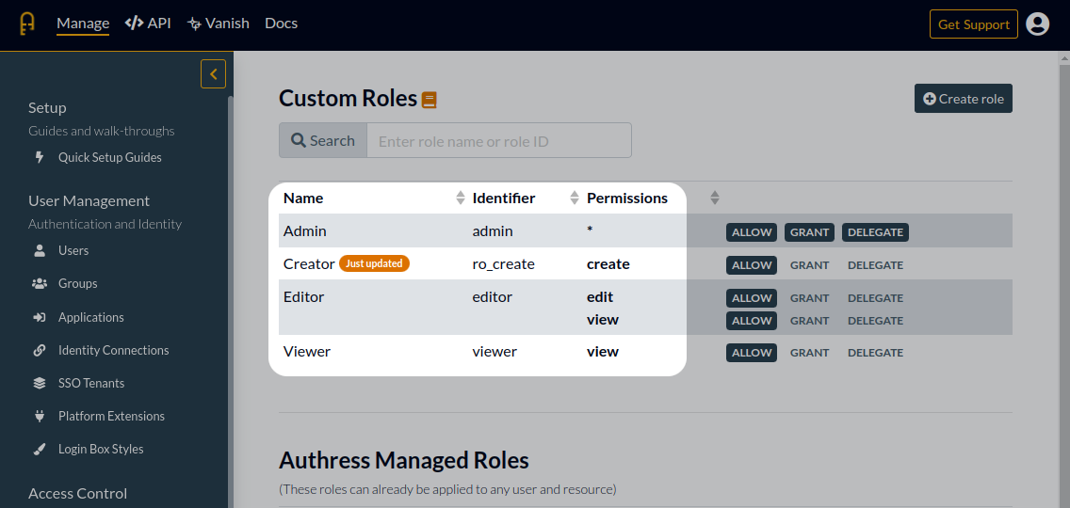Screen dimensions: 1070x508
Task: Go to Identity Connections in sidebar
Action: tap(113, 350)
